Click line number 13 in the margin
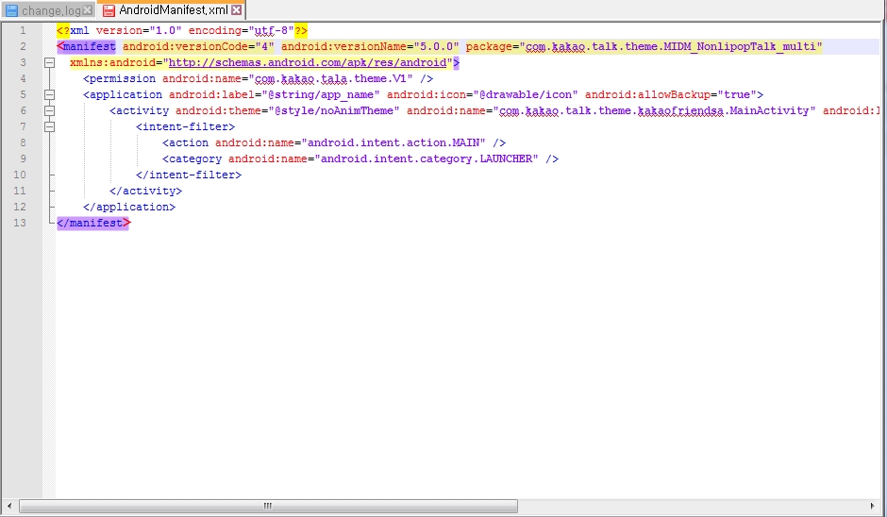This screenshot has height=517, width=887. pyautogui.click(x=21, y=223)
